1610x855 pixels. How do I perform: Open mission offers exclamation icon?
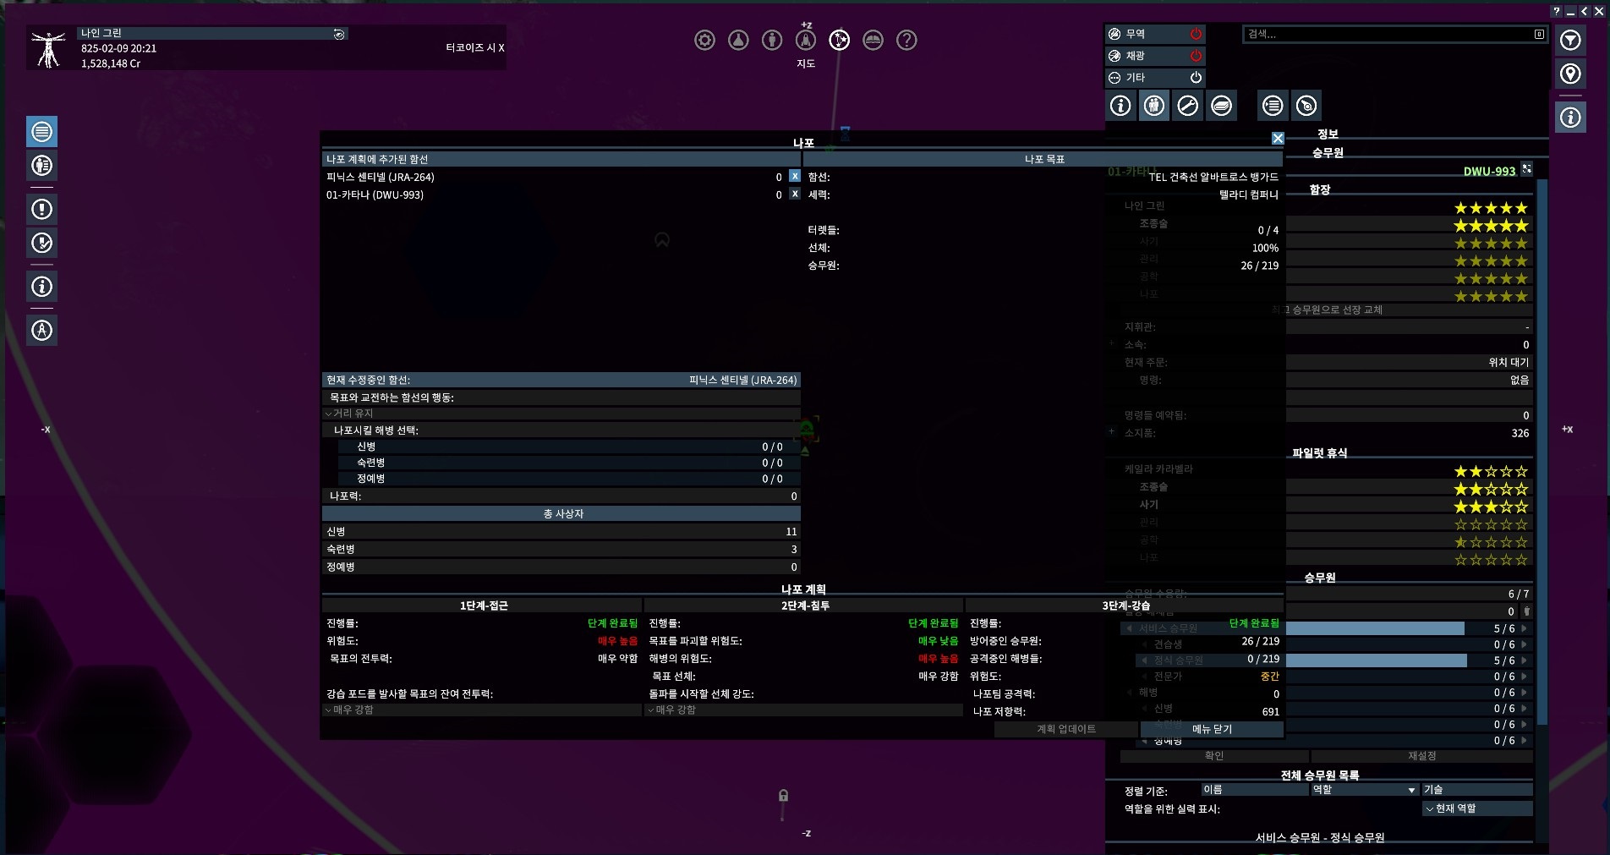click(x=41, y=209)
